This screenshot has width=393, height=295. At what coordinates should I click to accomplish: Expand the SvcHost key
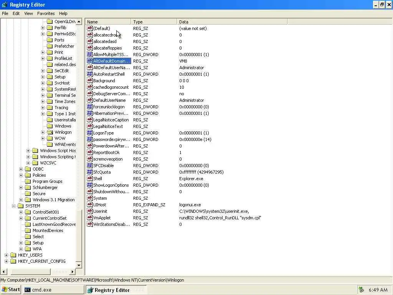[43, 83]
